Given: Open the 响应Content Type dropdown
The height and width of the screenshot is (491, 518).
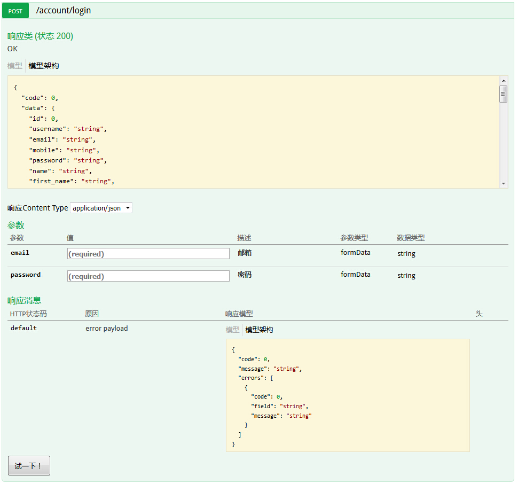Looking at the screenshot, I should 101,208.
